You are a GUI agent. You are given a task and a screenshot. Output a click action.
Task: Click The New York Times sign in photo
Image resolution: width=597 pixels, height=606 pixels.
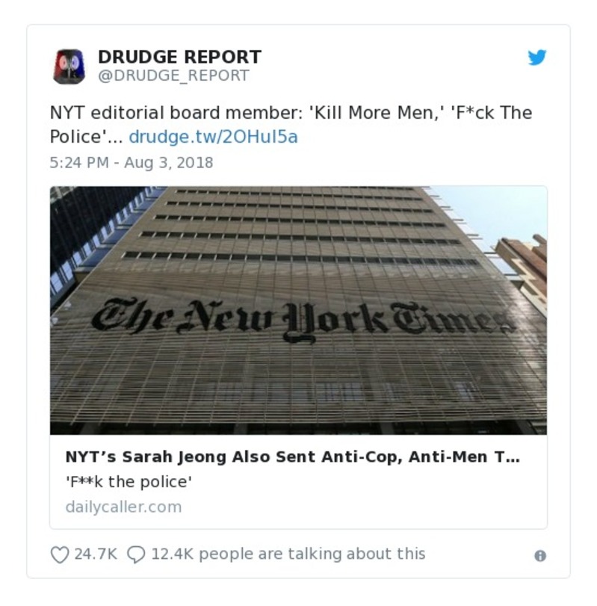pos(303,320)
